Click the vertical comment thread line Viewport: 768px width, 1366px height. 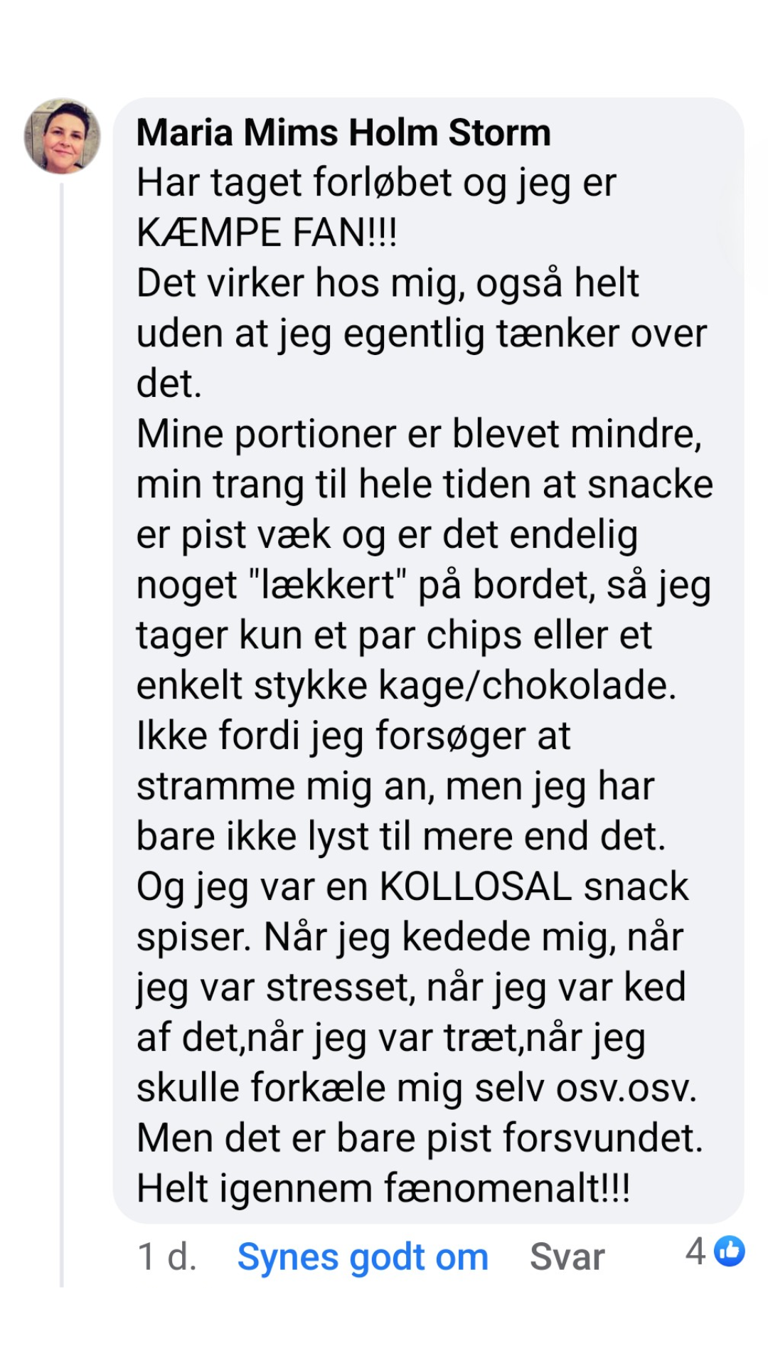[62, 711]
